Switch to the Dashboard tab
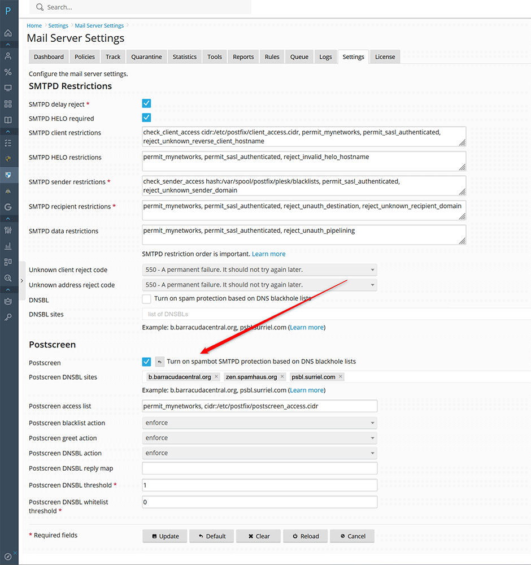This screenshot has width=531, height=565. [49, 57]
